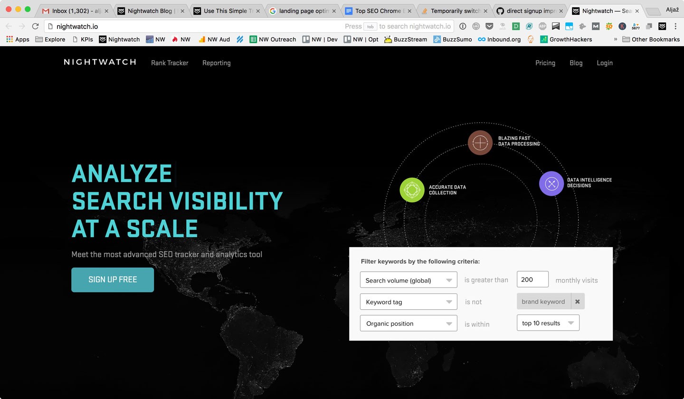
Task: Open the top 10 results dropdown
Action: pos(548,323)
